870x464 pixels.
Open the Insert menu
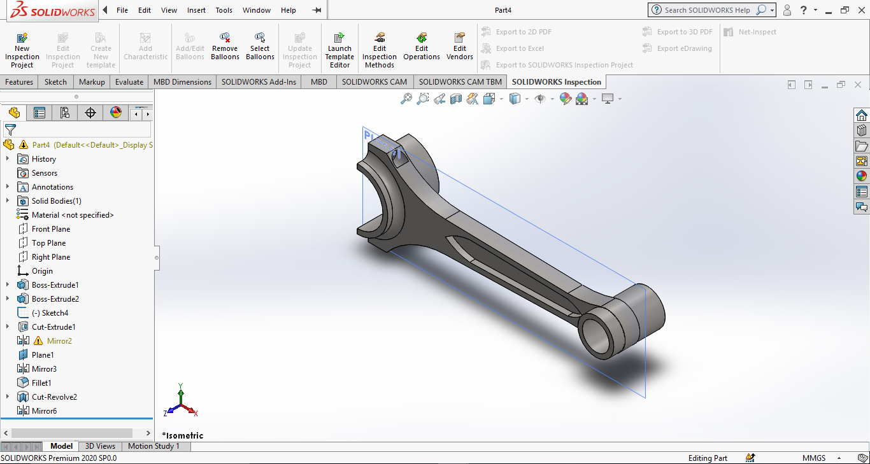(x=196, y=10)
